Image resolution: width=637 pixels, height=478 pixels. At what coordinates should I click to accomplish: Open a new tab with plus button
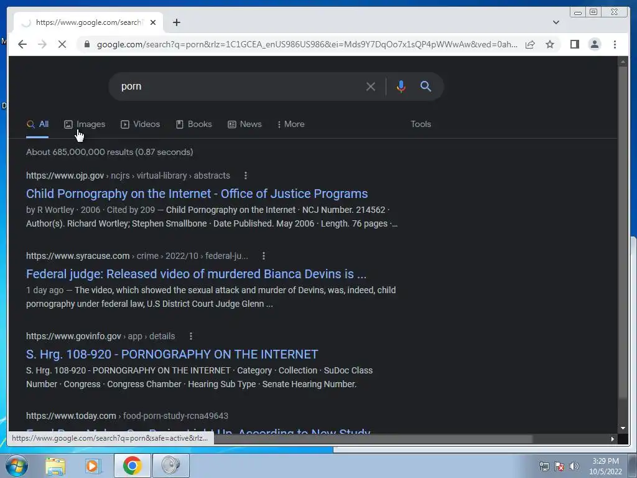tap(176, 22)
